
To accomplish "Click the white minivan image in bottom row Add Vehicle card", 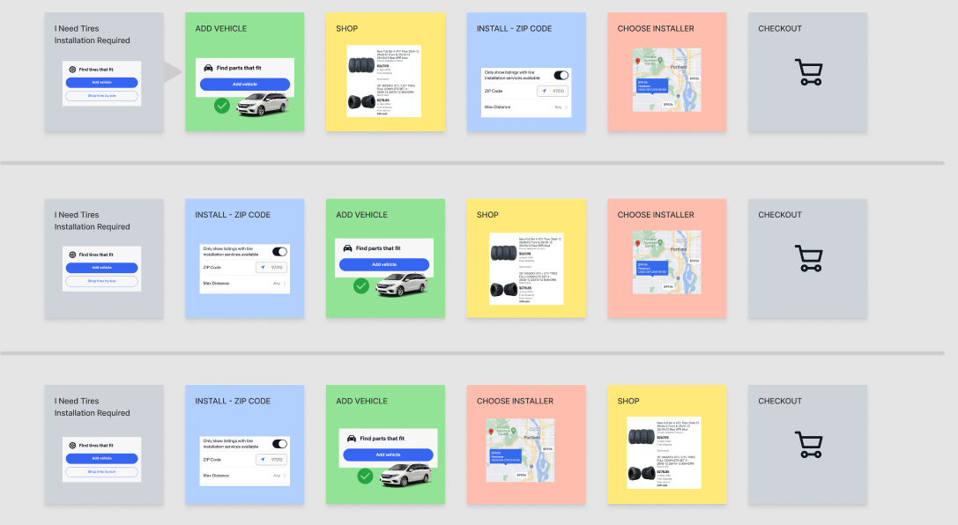I will [x=405, y=475].
